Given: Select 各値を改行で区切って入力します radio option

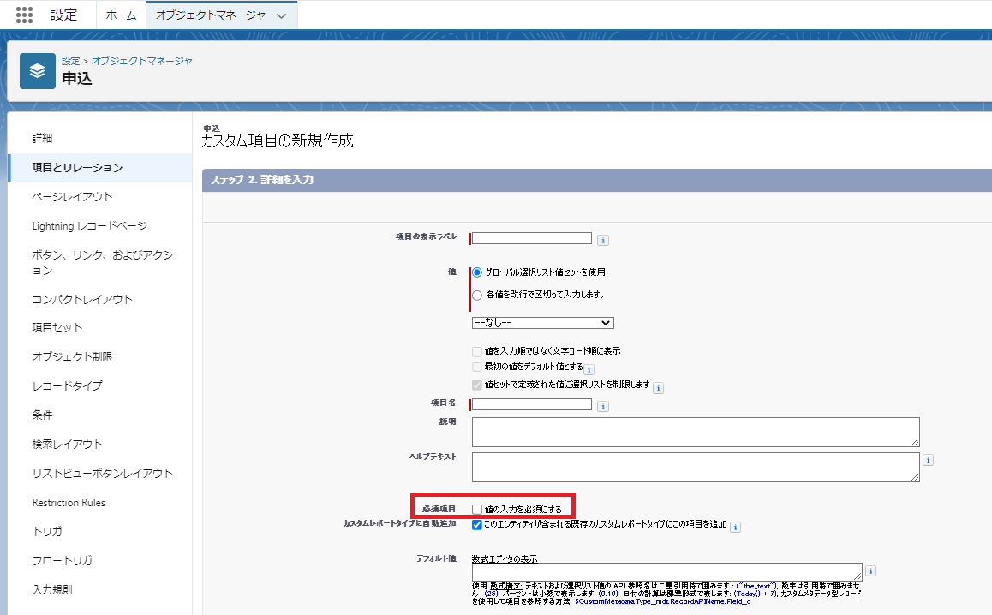Looking at the screenshot, I should [x=477, y=295].
